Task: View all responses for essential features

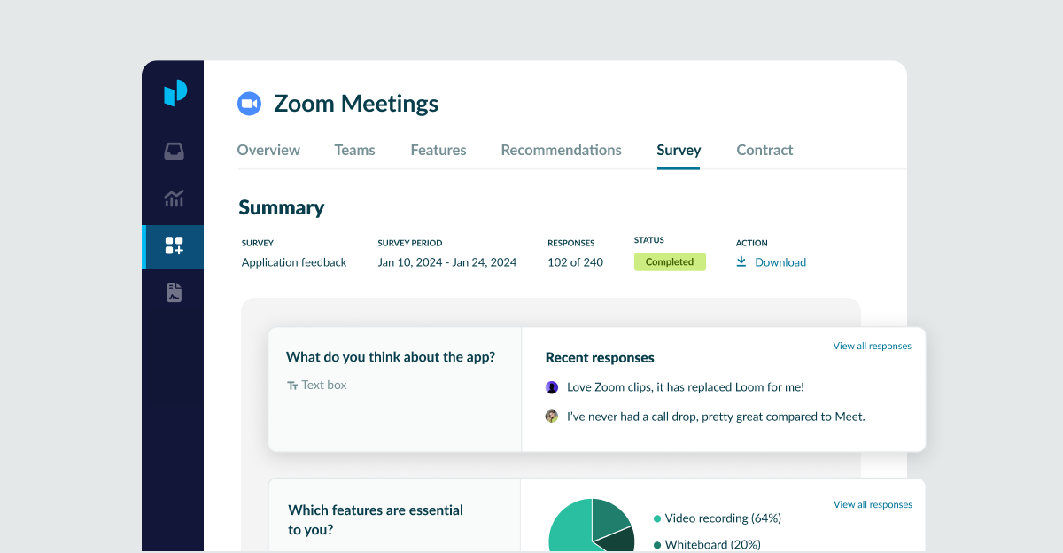Action: [873, 504]
